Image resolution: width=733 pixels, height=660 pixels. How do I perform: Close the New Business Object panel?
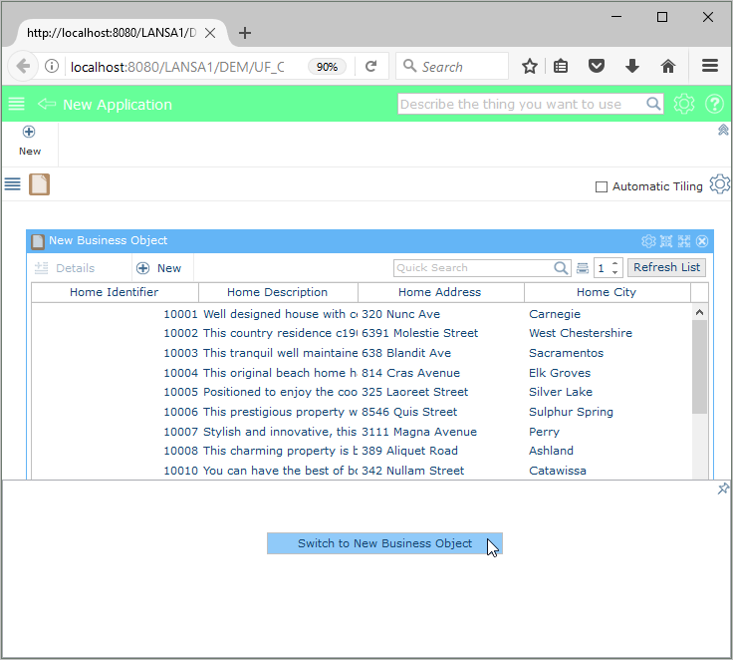click(x=702, y=241)
